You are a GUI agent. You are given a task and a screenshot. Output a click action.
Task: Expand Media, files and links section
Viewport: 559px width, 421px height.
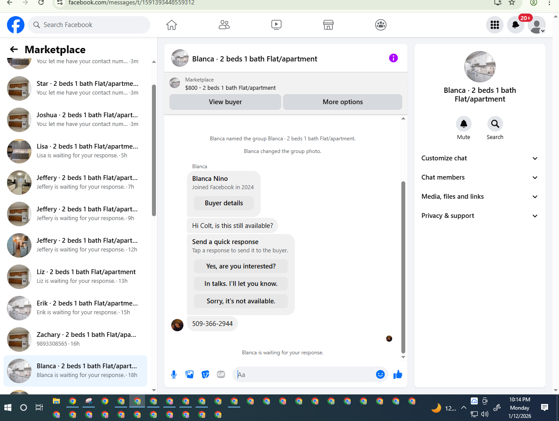480,197
